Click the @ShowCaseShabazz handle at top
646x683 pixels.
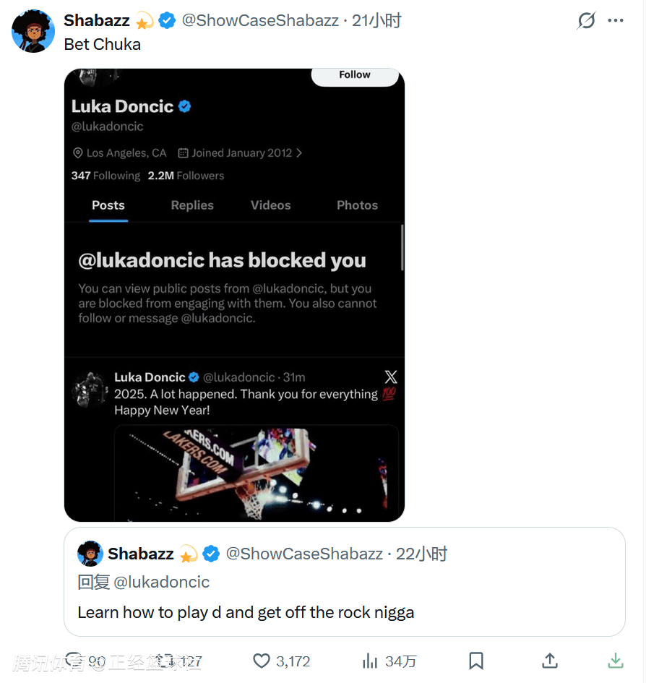click(x=260, y=21)
